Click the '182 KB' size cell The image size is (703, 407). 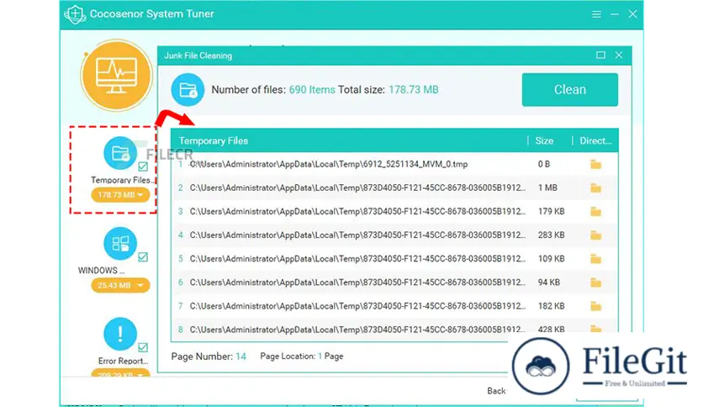click(x=551, y=306)
